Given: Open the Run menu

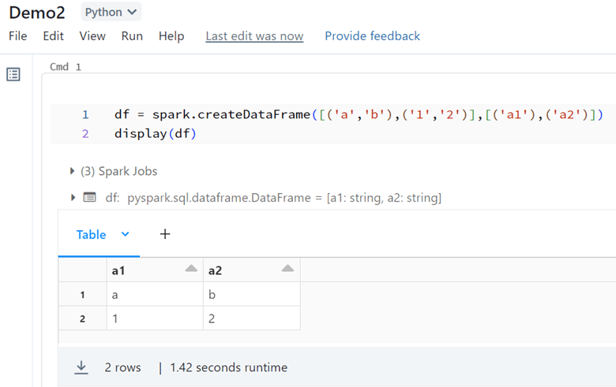Looking at the screenshot, I should pyautogui.click(x=132, y=36).
